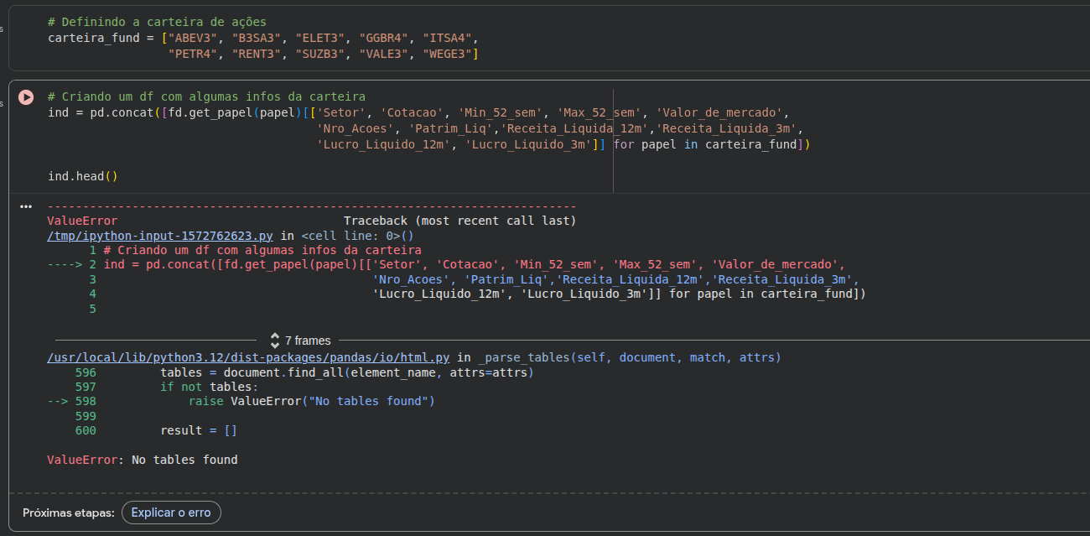The image size is (1090, 536).
Task: Click the Próximas etapas label
Action: click(69, 513)
